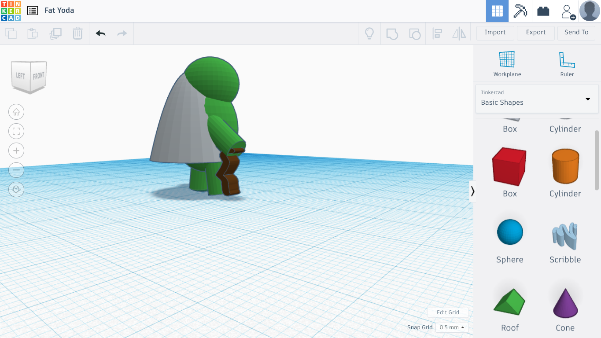Click the shapes panel scrollbar
The width and height of the screenshot is (601, 338).
click(597, 160)
